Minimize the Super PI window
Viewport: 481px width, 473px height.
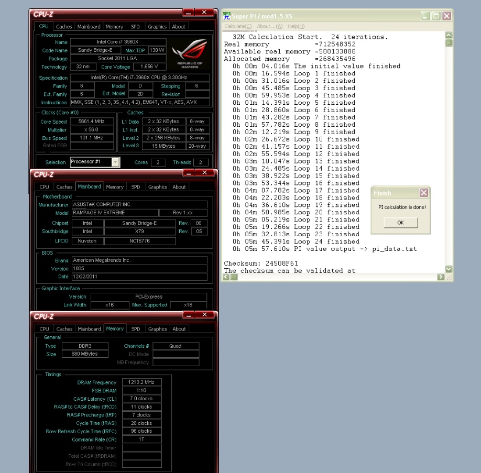(x=425, y=16)
